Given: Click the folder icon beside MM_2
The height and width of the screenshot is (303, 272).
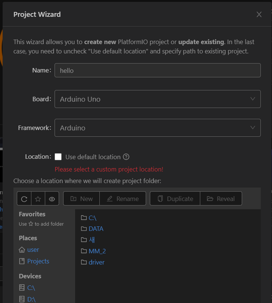Looking at the screenshot, I should click(x=84, y=251).
